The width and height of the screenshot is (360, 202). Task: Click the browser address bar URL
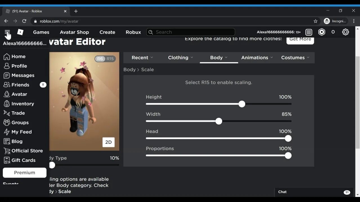[x=59, y=21]
